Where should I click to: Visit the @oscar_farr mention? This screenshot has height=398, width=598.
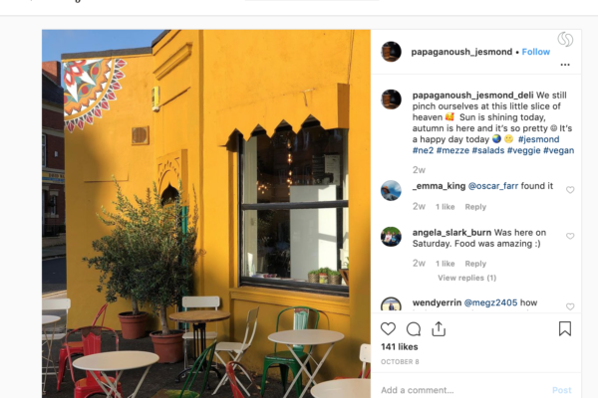[492, 186]
